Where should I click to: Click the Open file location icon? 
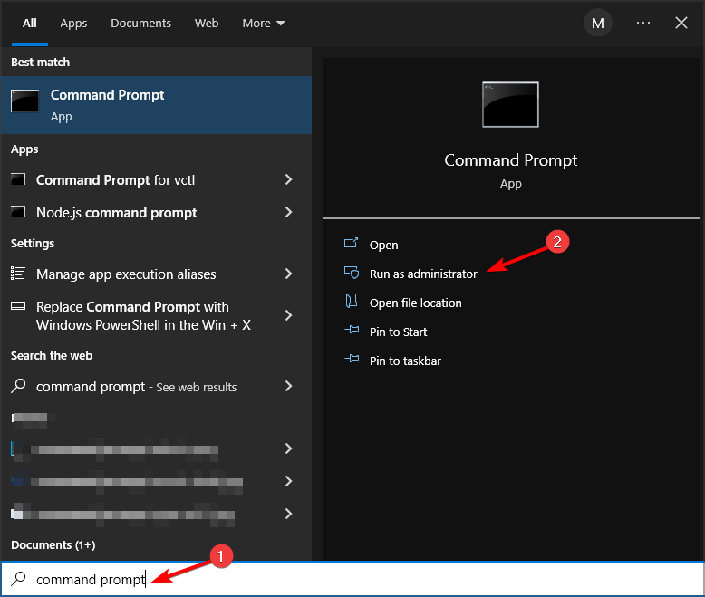[352, 303]
